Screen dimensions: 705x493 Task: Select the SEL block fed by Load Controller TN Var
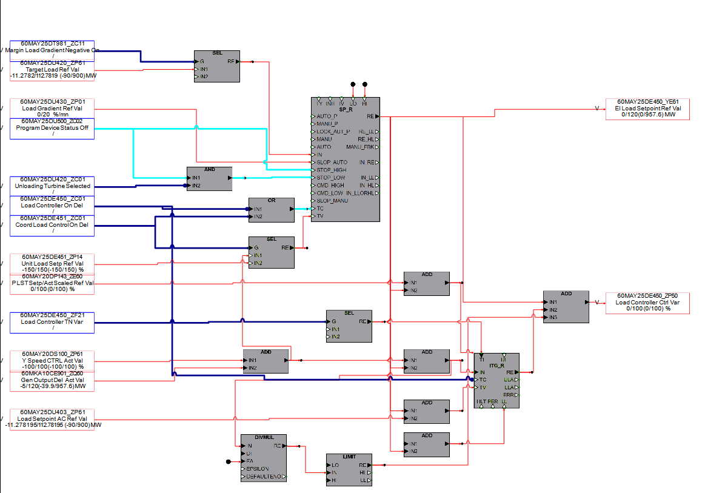[349, 329]
